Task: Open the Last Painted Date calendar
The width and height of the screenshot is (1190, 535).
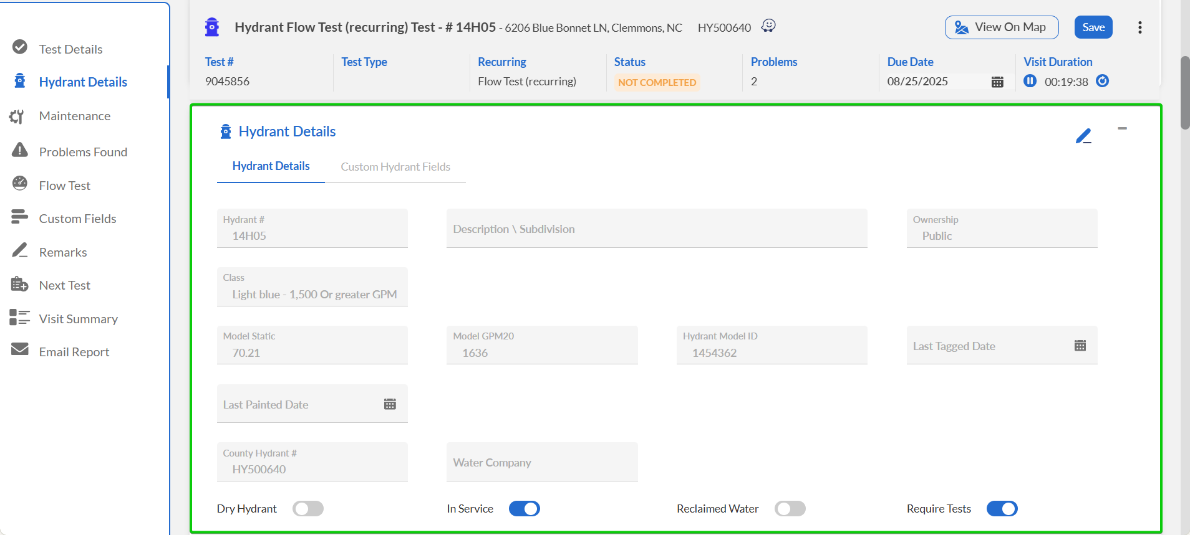Action: (x=390, y=404)
